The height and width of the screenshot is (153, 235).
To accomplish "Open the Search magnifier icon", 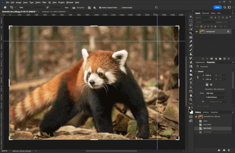I will [x=225, y=7].
